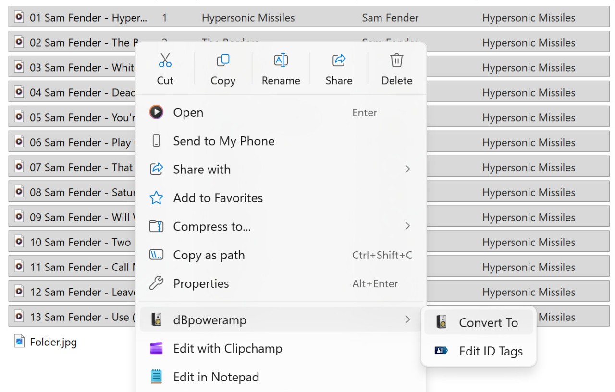Click the Clipchamp icon in the menu

pyautogui.click(x=156, y=349)
